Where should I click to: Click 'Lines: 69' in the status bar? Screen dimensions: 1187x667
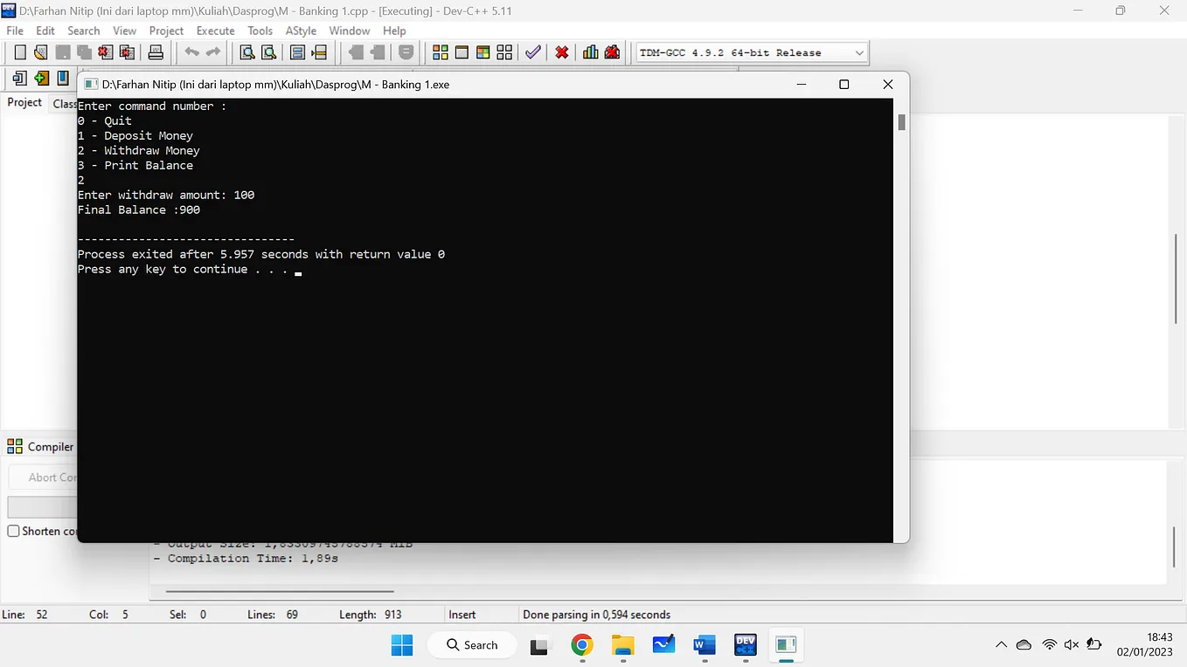273,615
